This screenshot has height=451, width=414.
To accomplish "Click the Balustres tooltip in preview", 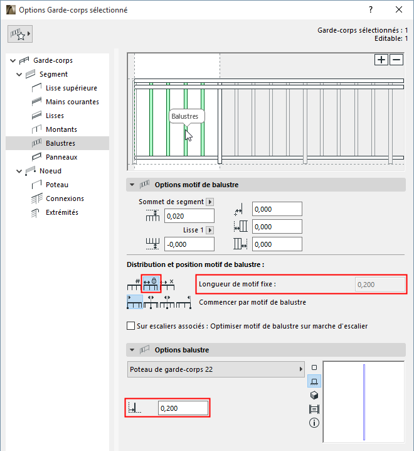I will click(x=187, y=116).
